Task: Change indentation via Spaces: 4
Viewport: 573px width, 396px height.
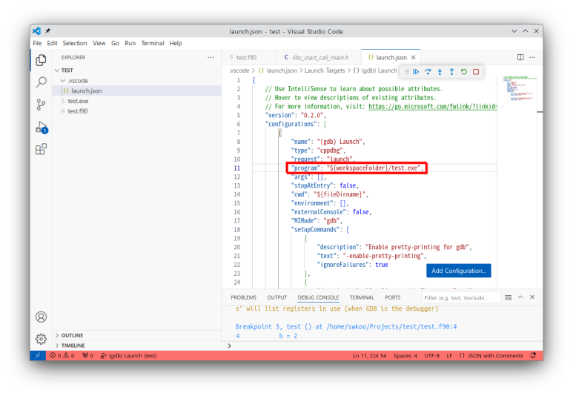Action: tap(405, 355)
